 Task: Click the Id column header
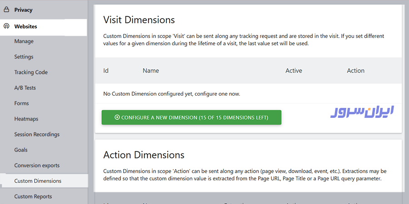tap(106, 71)
